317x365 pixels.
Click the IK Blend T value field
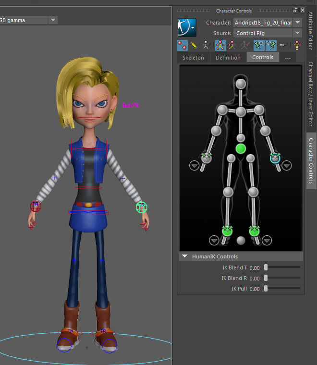[255, 268]
